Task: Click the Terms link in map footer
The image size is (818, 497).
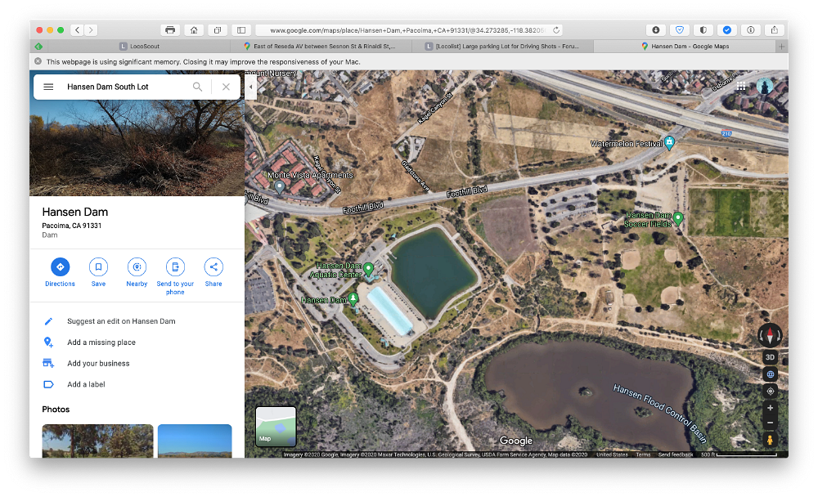Action: [643, 454]
